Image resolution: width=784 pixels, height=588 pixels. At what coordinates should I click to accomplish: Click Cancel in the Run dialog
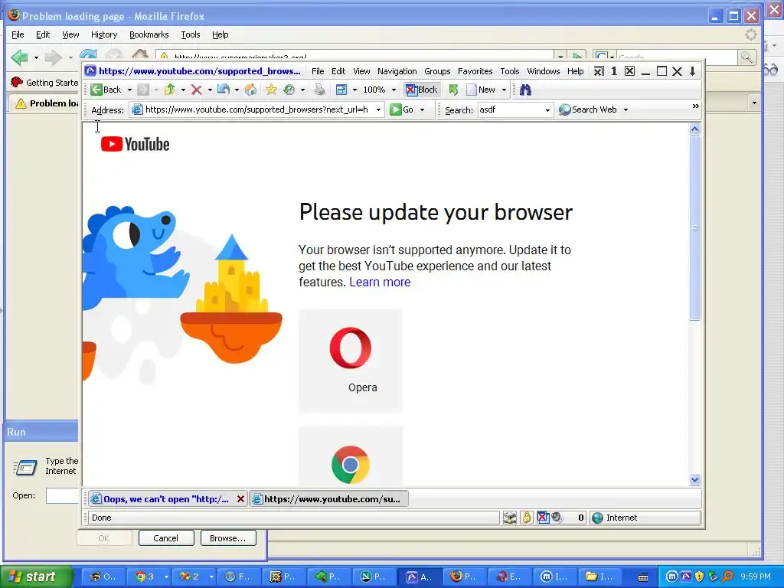pos(165,538)
